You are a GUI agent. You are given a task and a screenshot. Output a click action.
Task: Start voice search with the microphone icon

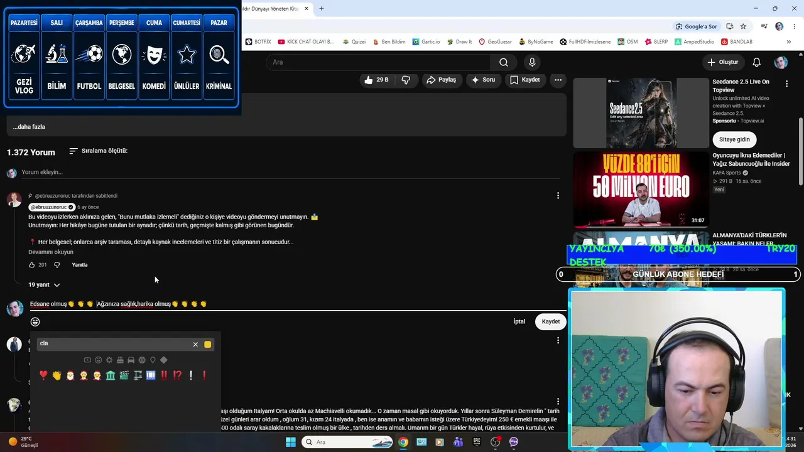(532, 62)
